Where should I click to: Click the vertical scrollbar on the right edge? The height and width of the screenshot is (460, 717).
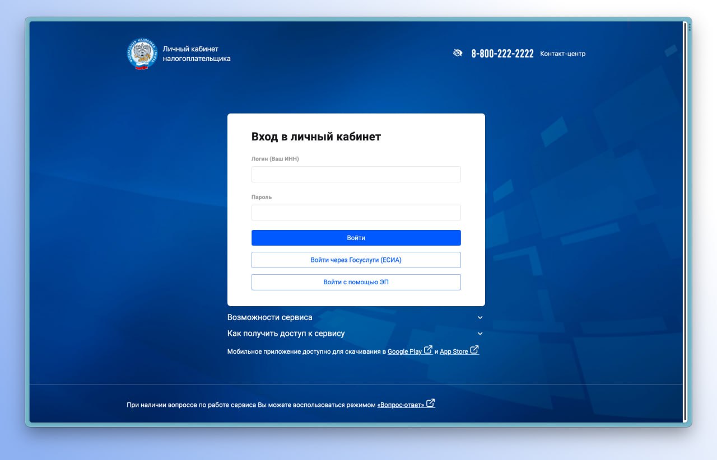click(x=685, y=224)
